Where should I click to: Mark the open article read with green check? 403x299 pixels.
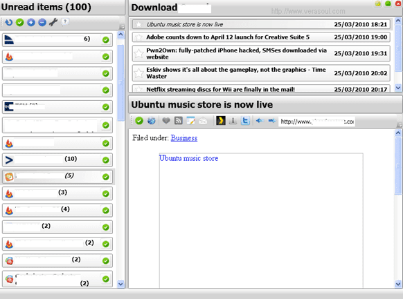[x=139, y=120]
